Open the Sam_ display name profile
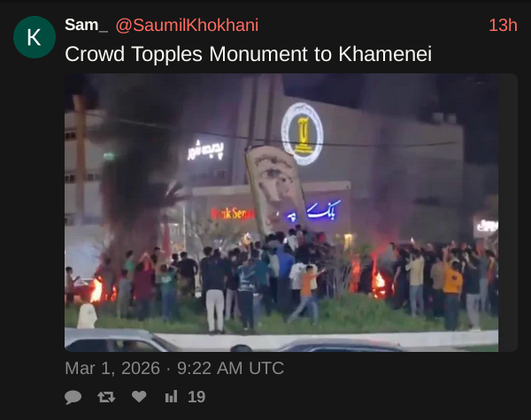Screen dimensions: 531x420 tap(87, 25)
